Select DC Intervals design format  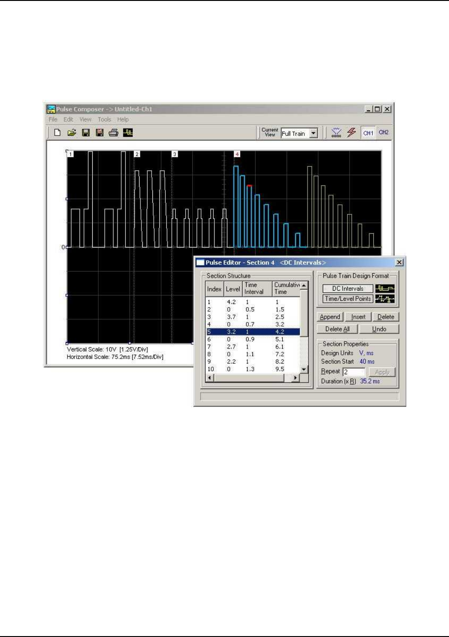click(348, 289)
